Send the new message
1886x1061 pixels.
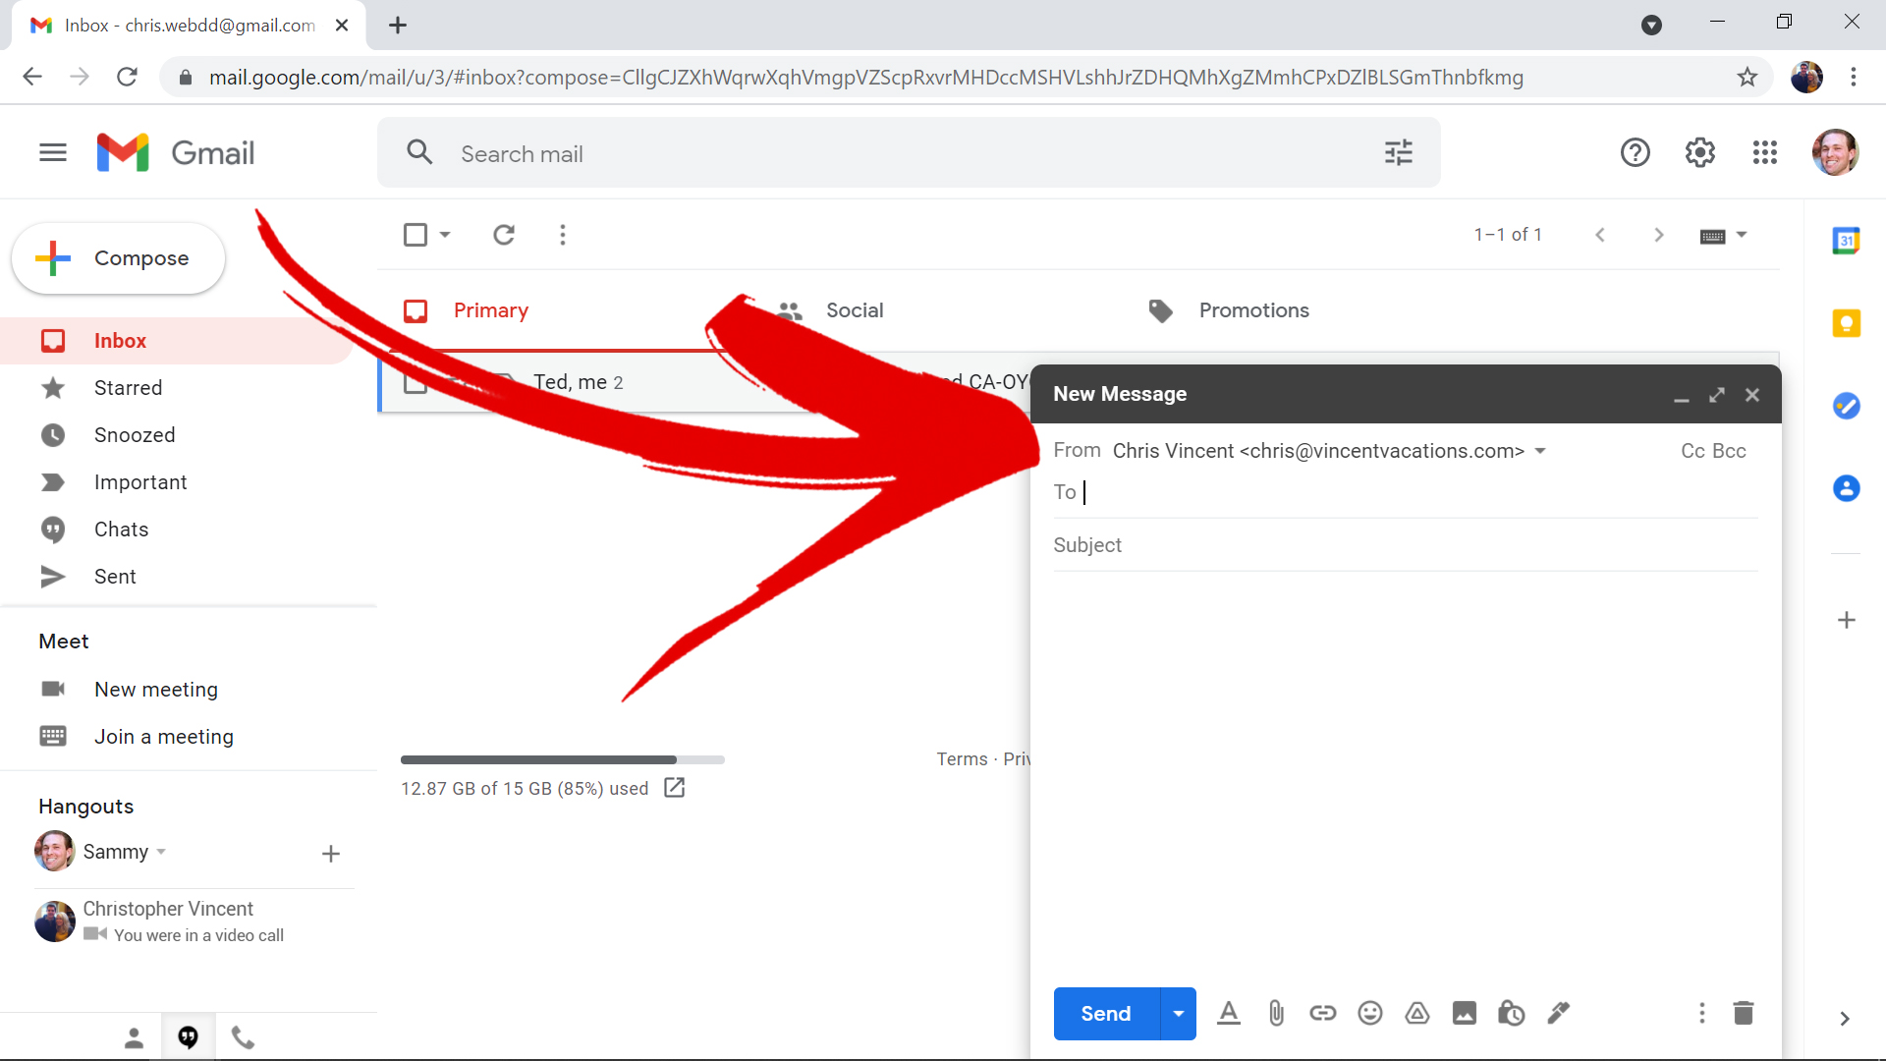coord(1106,1014)
